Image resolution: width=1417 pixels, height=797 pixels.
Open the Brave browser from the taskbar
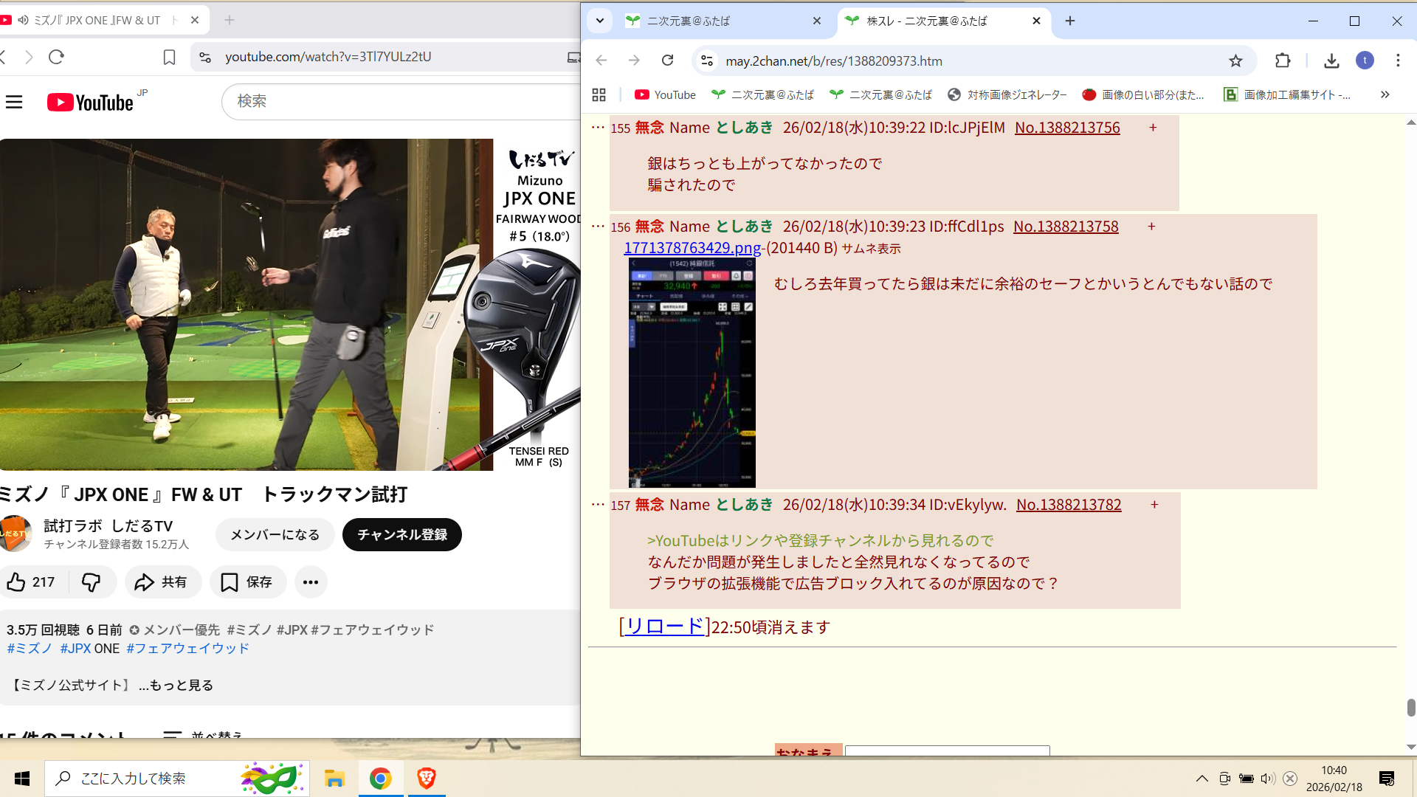pyautogui.click(x=426, y=779)
